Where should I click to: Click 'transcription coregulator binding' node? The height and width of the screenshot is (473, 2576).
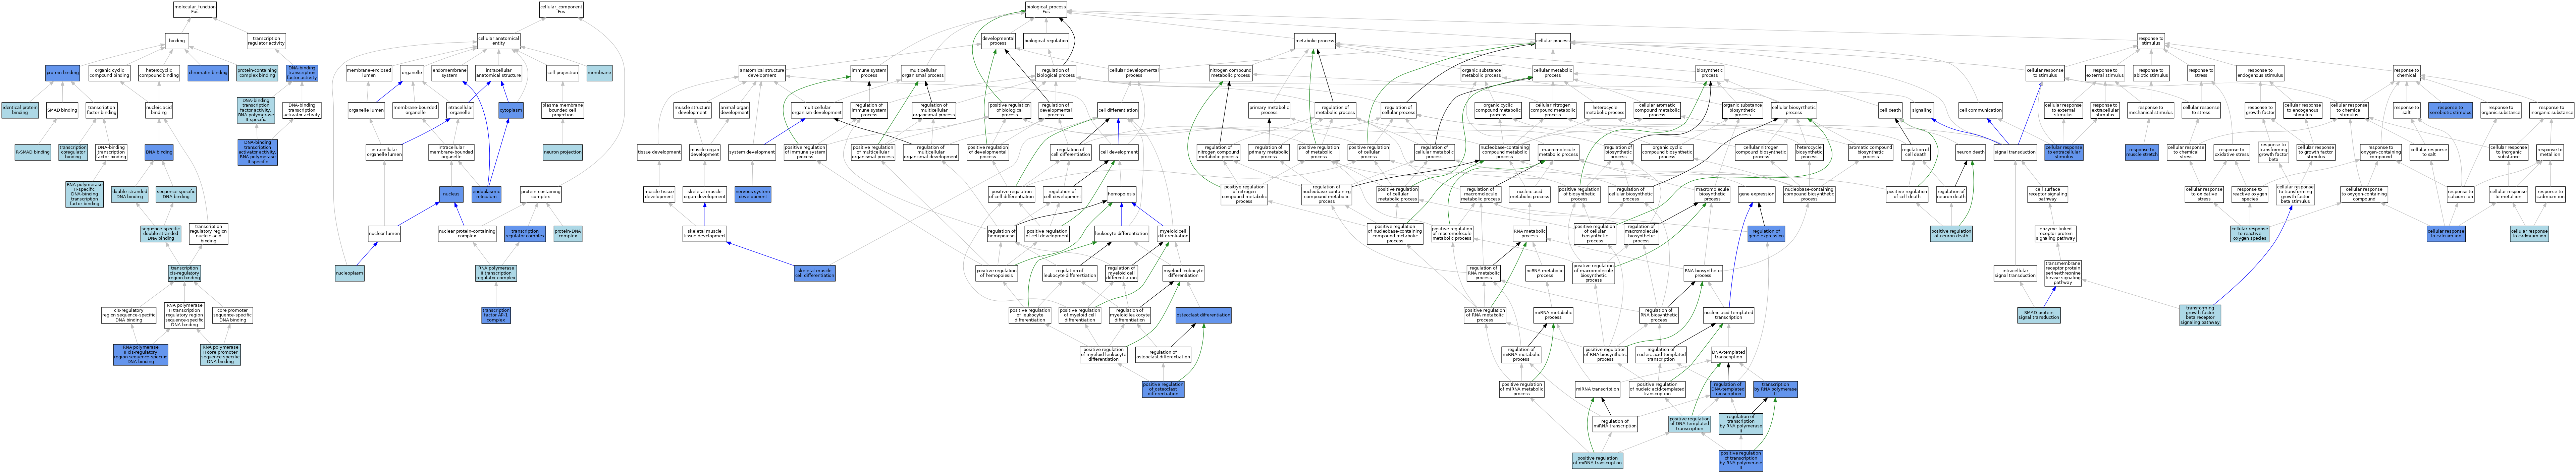(73, 152)
